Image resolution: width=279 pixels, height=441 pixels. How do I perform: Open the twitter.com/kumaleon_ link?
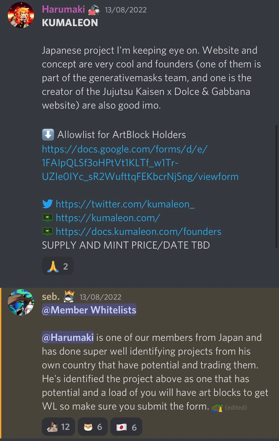click(125, 204)
